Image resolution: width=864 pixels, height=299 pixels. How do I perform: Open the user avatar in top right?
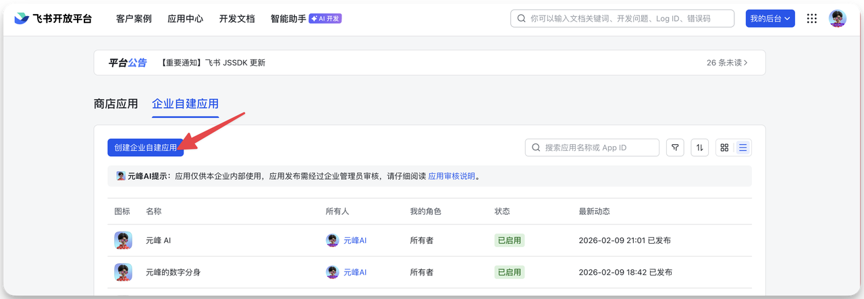(x=838, y=19)
